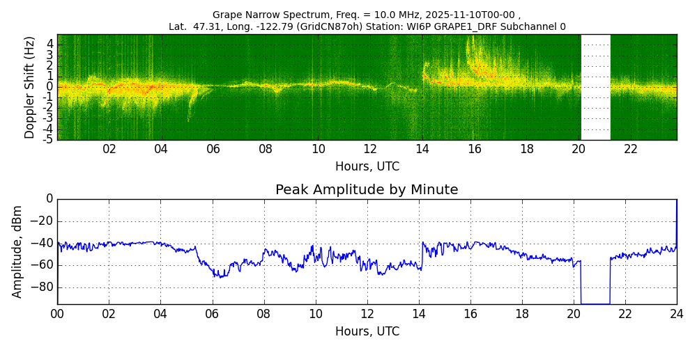
Task: Click the station coordinates subtitle line
Action: pos(367,26)
